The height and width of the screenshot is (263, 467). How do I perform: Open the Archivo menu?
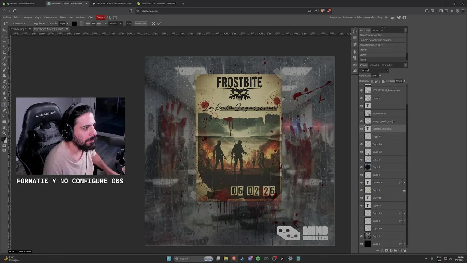[x=6, y=18]
